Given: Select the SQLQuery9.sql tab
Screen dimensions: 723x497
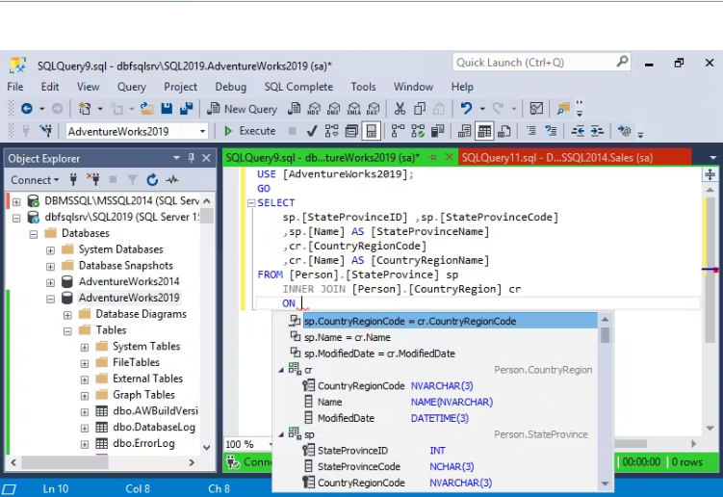Looking at the screenshot, I should pos(323,158).
